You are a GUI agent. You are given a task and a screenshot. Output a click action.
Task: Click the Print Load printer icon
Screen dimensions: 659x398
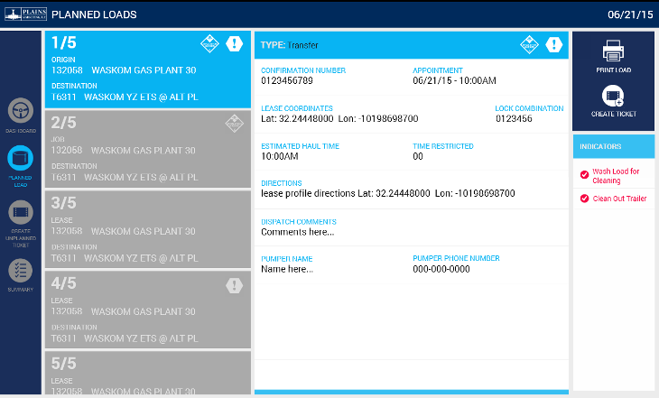point(613,51)
